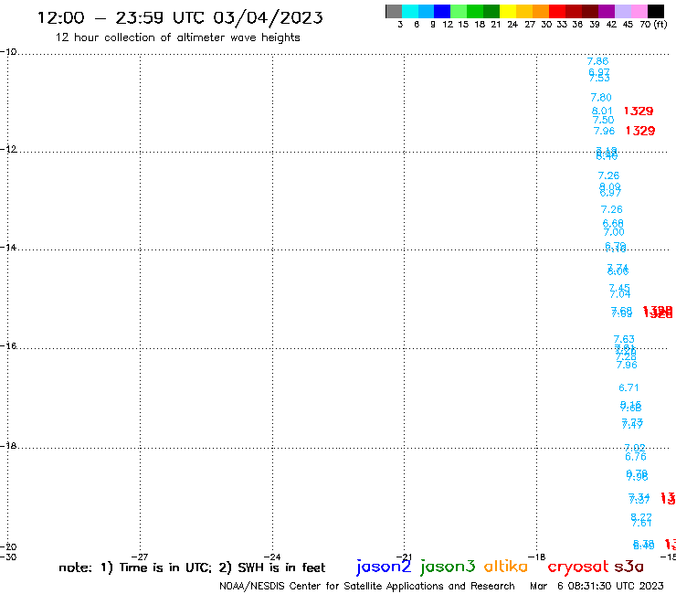The height and width of the screenshot is (594, 676).
Task: Click the wave height value 6.71
Action: click(x=628, y=387)
